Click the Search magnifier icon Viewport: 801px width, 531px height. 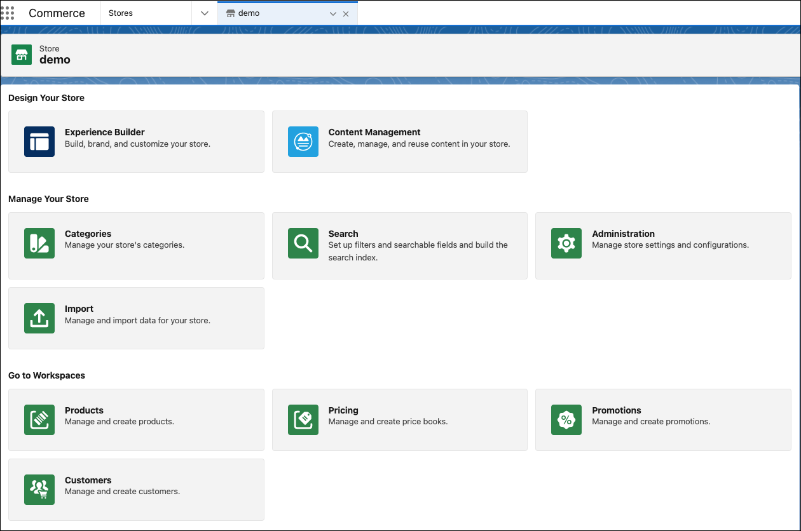303,243
